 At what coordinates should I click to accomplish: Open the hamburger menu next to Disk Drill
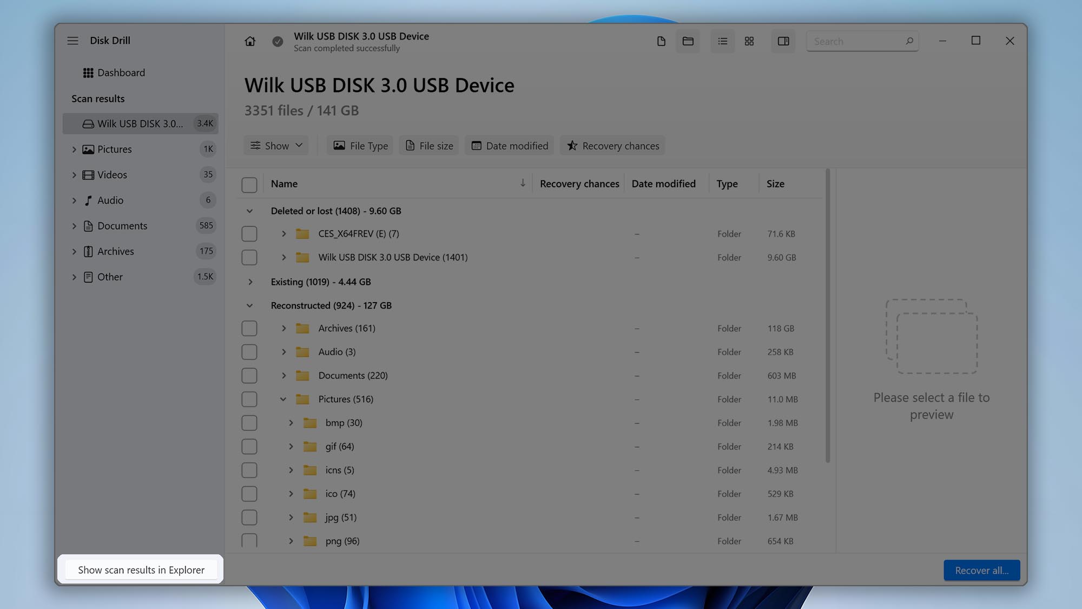(x=72, y=41)
